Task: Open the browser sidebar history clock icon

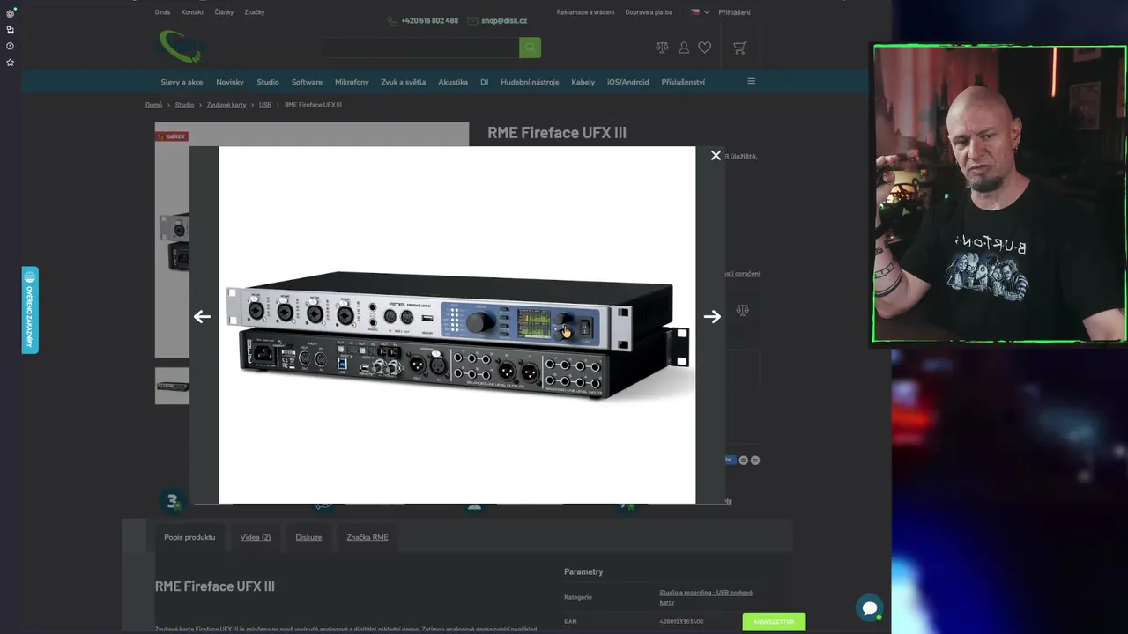Action: [10, 46]
